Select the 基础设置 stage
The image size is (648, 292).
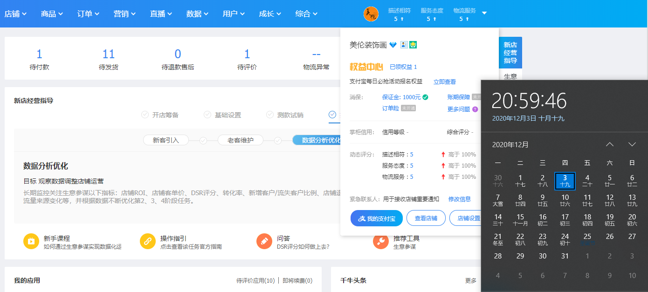[x=222, y=115]
